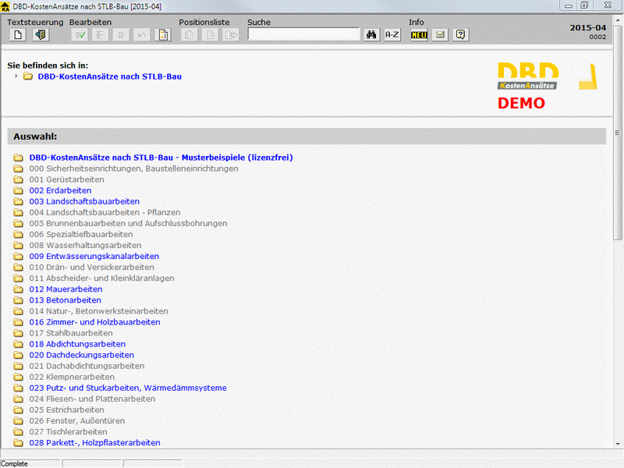Viewport: 624px width, 468px height.
Task: Open 028 Parkett-, Holzpflasterarbeiten
Action: 94,442
